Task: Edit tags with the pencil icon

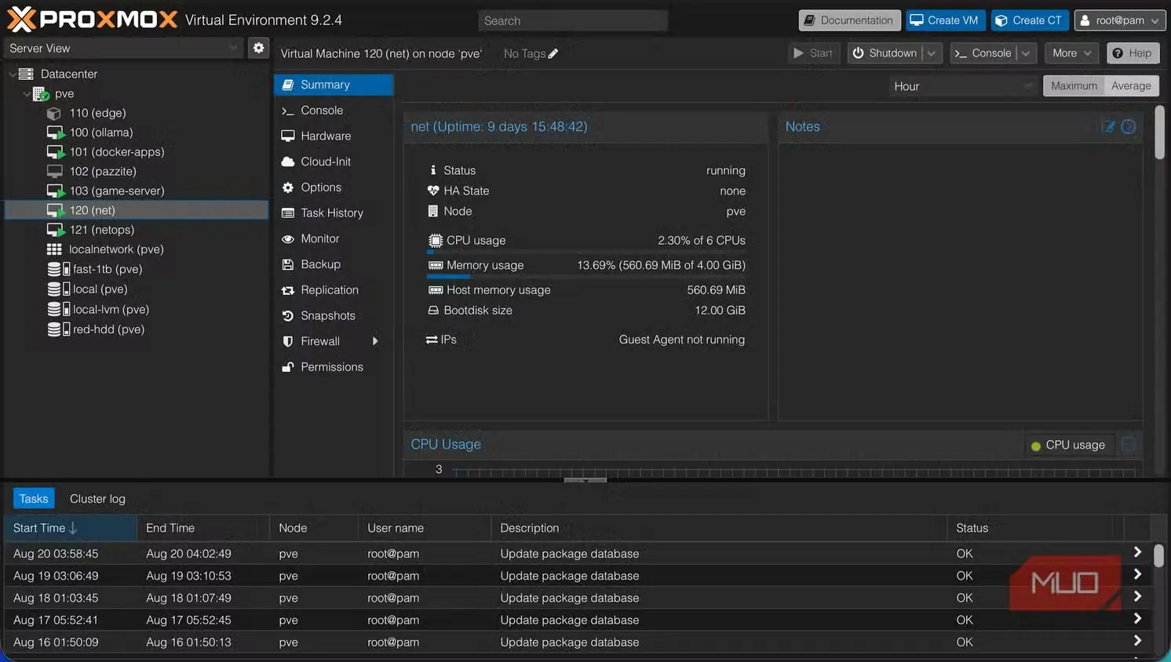Action: click(553, 53)
